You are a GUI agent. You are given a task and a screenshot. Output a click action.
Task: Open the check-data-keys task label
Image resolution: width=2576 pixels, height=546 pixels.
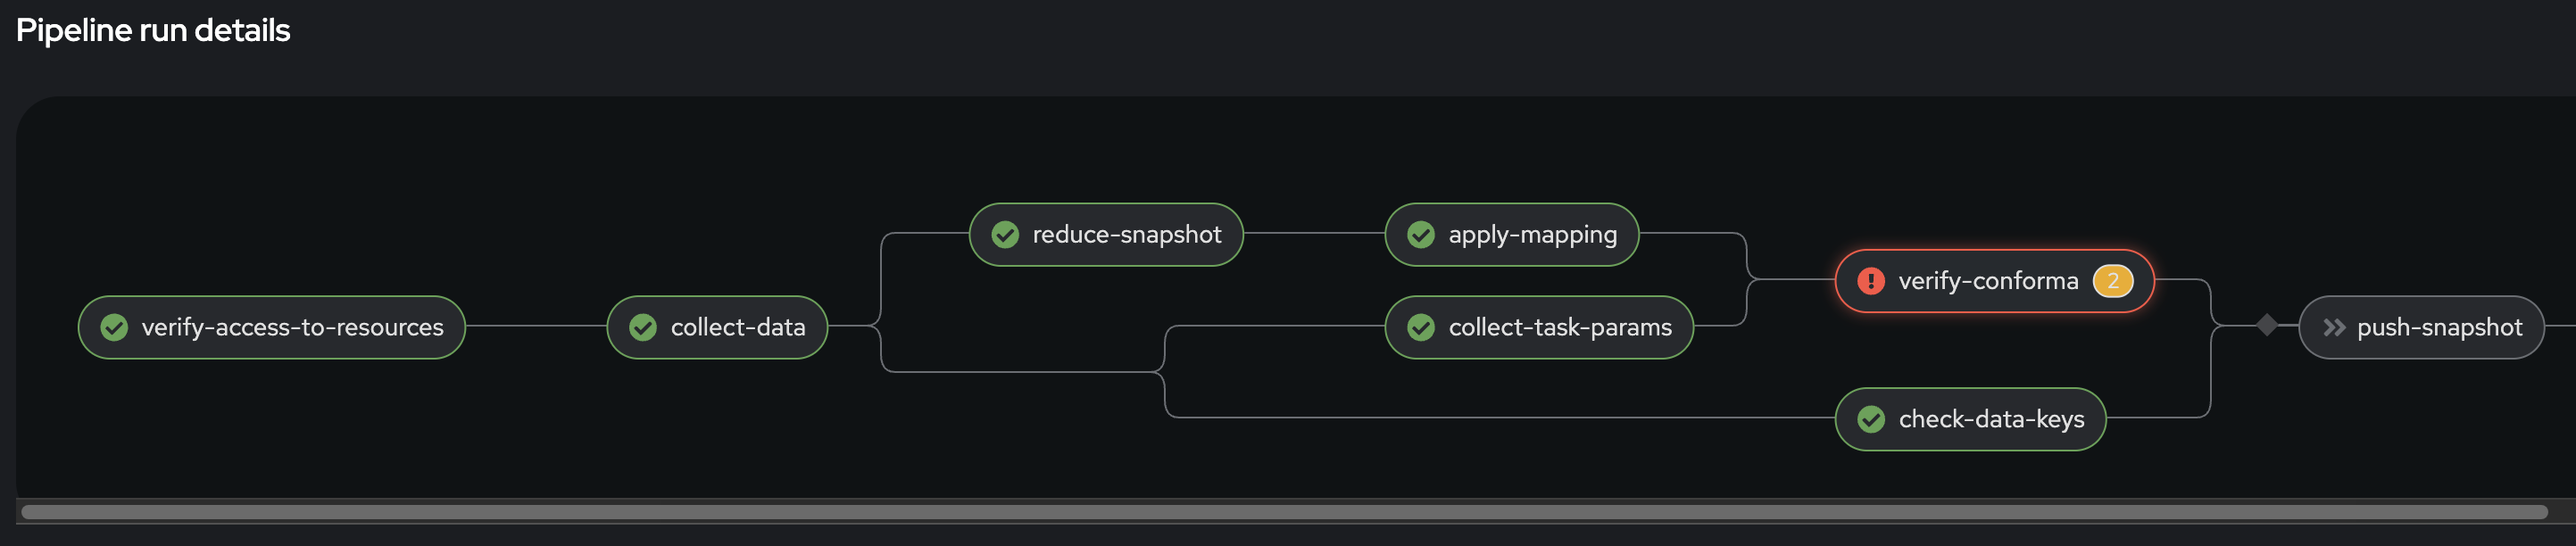[1991, 419]
